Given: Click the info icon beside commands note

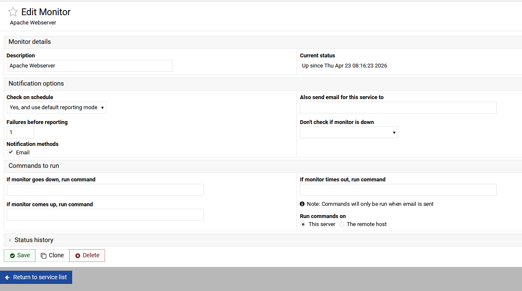Looking at the screenshot, I should point(302,204).
